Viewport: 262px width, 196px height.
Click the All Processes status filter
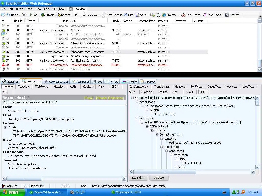[34, 186]
